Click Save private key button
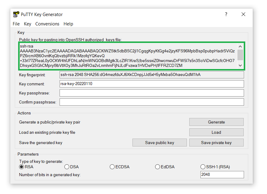267x194 pixels. coord(217,143)
